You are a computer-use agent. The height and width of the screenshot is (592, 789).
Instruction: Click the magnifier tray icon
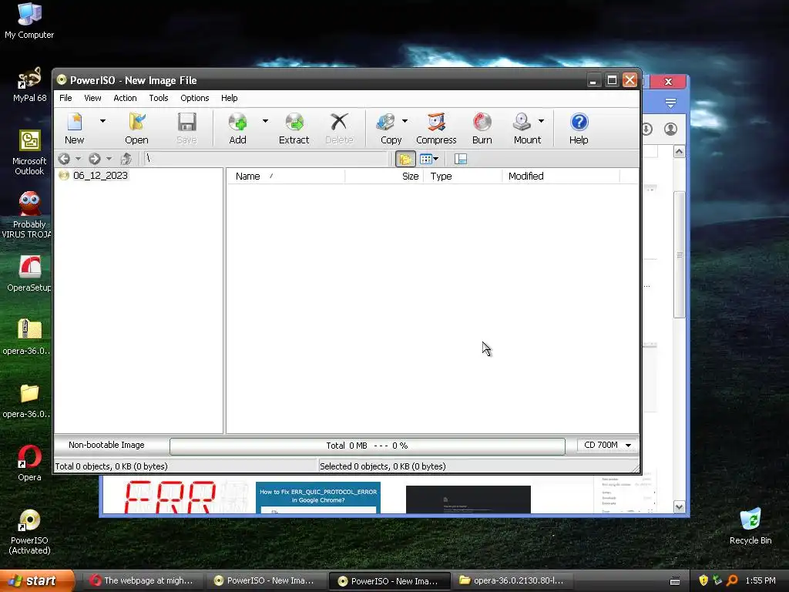click(x=732, y=581)
